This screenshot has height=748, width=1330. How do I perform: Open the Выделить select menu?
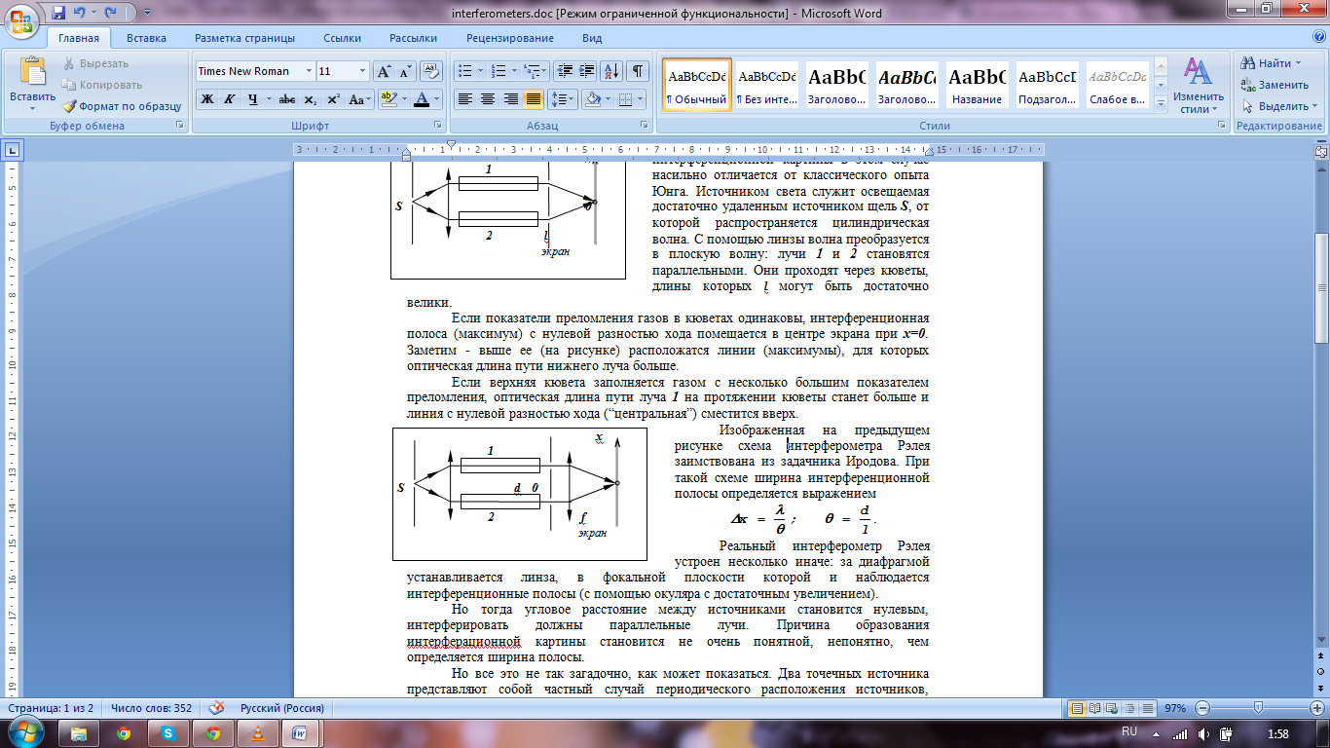[1279, 106]
